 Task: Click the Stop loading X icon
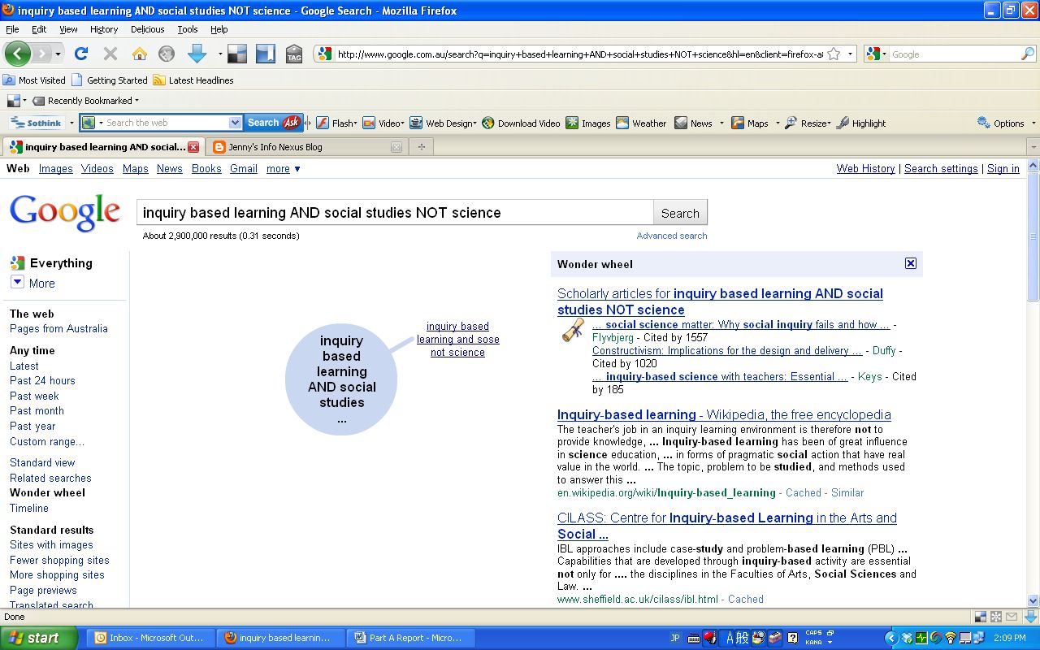point(110,54)
